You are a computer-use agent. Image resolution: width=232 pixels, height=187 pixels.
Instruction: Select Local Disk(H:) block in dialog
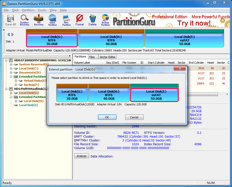pos(109,93)
